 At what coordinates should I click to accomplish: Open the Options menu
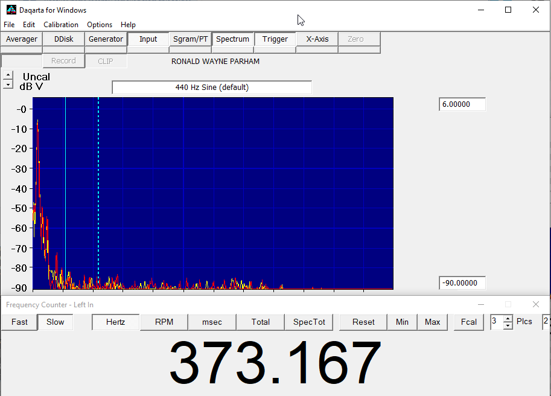point(100,25)
